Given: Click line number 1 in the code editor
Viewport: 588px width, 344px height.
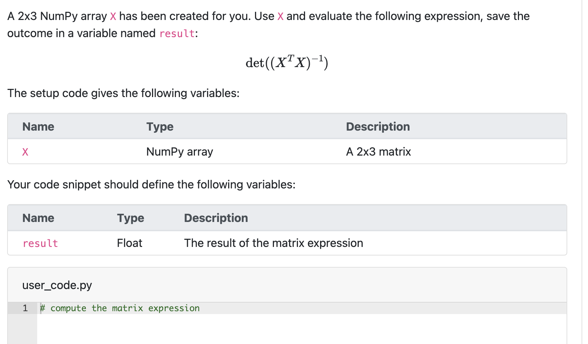Looking at the screenshot, I should pyautogui.click(x=25, y=308).
